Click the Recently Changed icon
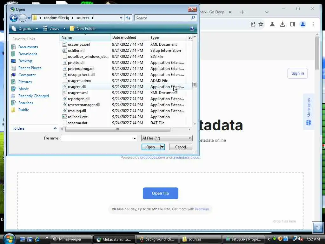325x244 pixels. tap(13, 96)
